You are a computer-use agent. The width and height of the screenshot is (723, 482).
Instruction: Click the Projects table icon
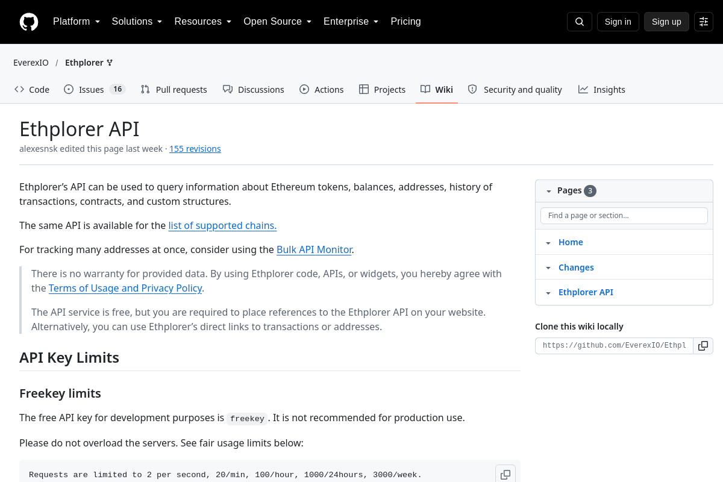pyautogui.click(x=364, y=89)
